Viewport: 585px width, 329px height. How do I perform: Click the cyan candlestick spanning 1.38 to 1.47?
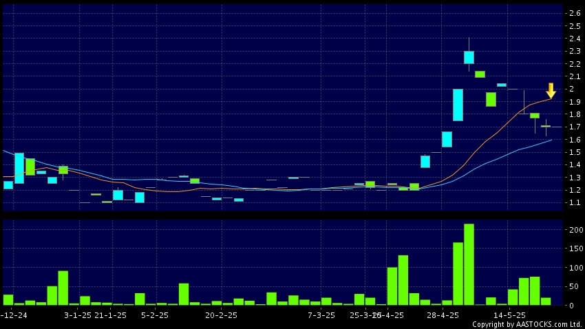[x=425, y=162]
